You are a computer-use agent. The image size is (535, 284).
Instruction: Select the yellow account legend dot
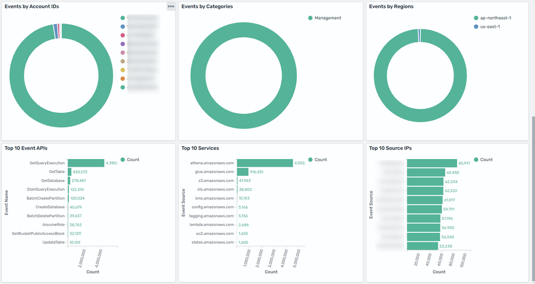122,70
